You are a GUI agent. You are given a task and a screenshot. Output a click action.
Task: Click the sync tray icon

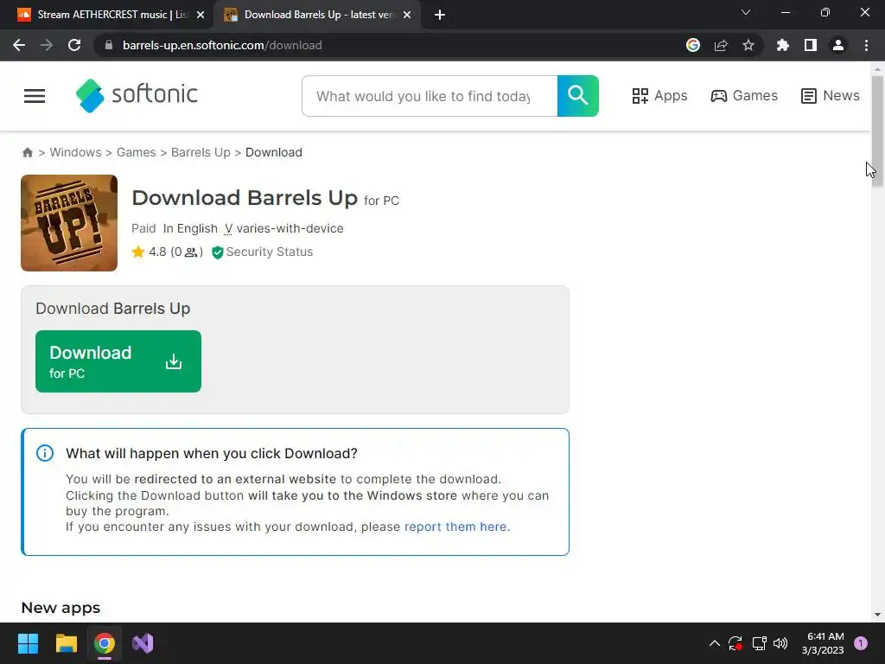pos(735,643)
